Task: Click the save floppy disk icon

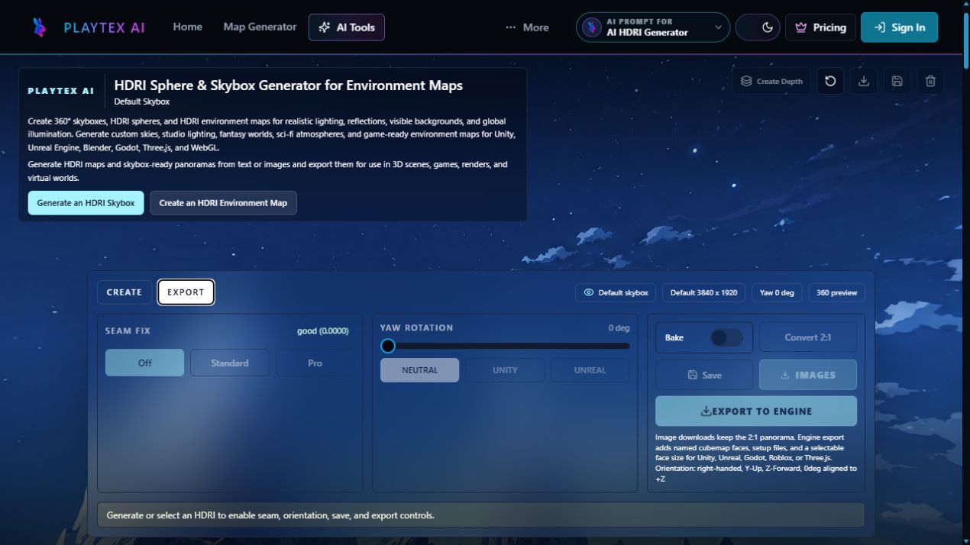Action: [x=897, y=81]
